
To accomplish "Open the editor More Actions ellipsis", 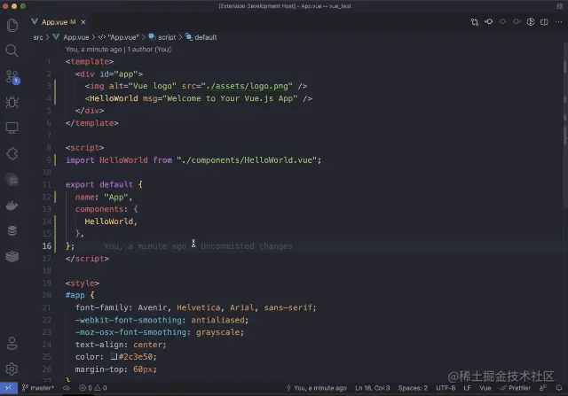I will pyautogui.click(x=558, y=21).
